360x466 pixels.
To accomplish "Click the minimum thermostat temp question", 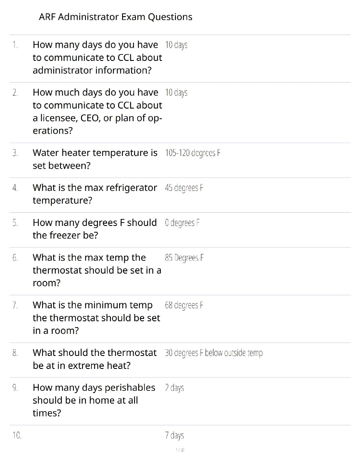I will point(96,317).
